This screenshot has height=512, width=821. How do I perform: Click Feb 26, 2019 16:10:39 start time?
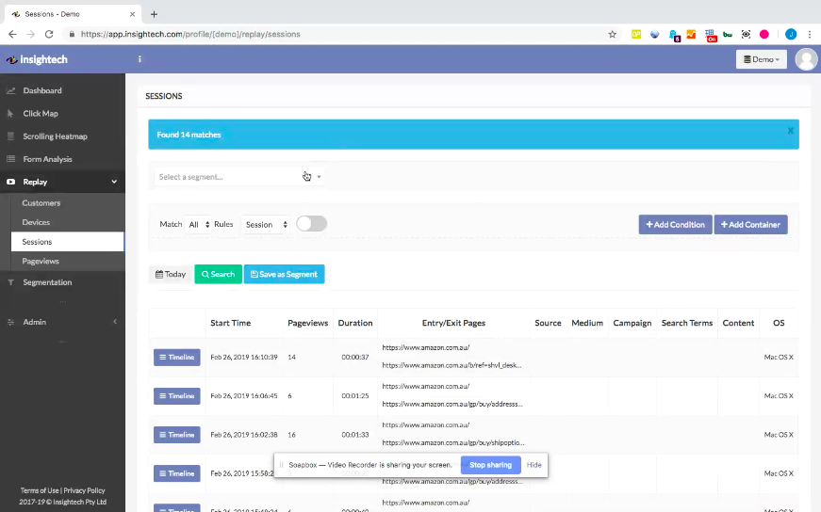tap(244, 358)
